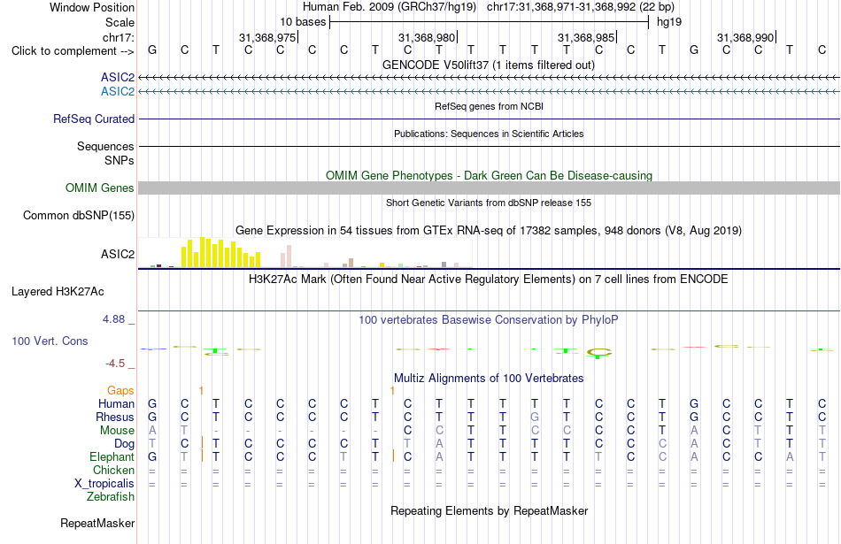Image resolution: width=841 pixels, height=544 pixels.
Task: Select the Chicken alignment row label
Action: 113,470
